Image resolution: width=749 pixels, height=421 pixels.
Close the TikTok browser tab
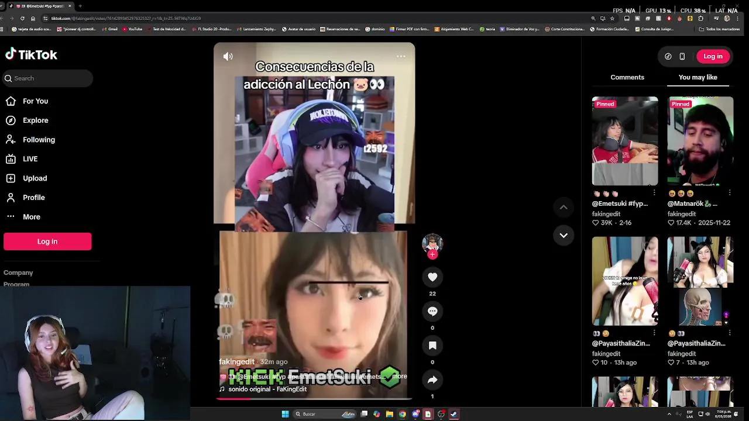70,6
